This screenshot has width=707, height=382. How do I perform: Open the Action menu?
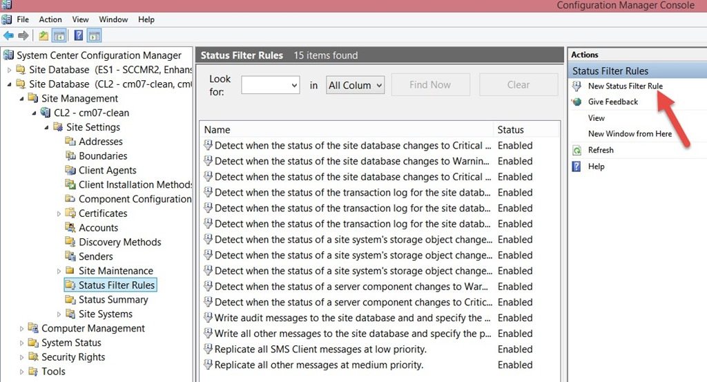(50, 19)
